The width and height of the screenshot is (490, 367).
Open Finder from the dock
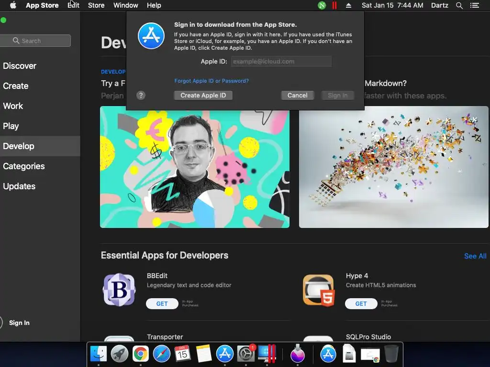point(99,354)
